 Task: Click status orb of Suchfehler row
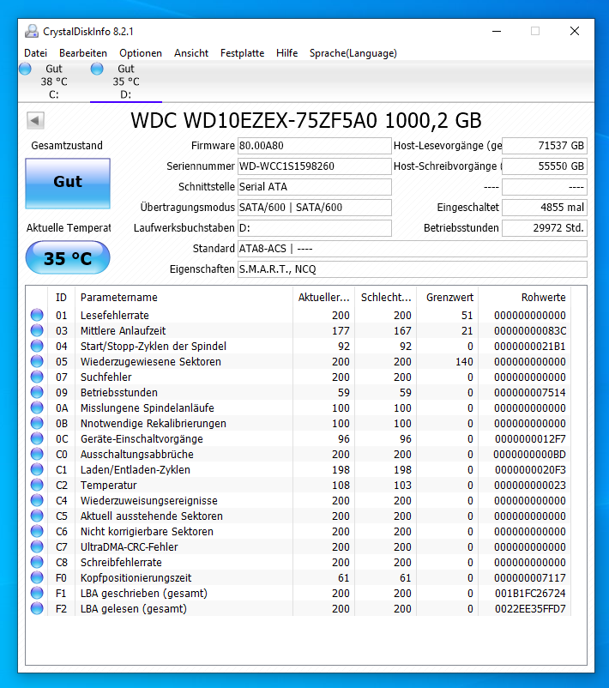tap(37, 377)
